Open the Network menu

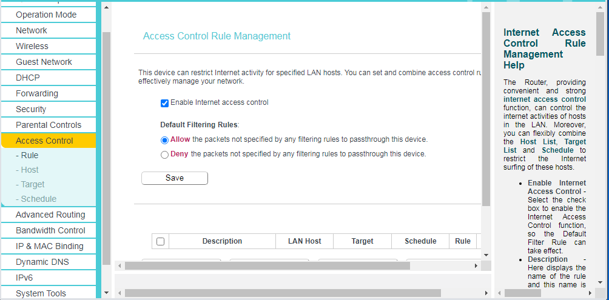32,30
